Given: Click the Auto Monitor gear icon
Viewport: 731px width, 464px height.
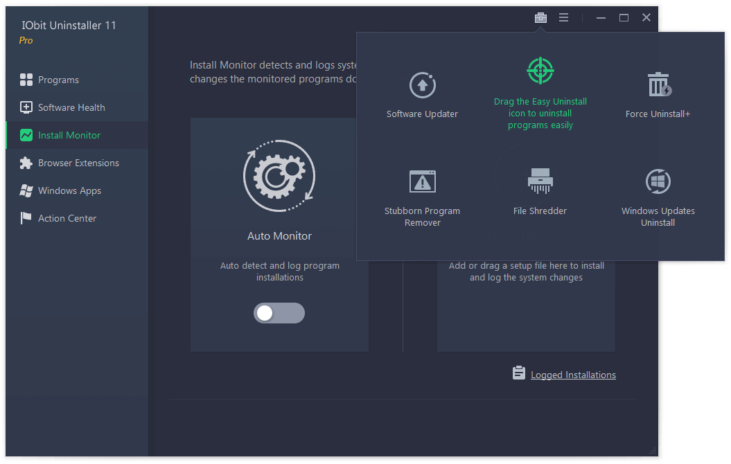Looking at the screenshot, I should click(x=279, y=176).
